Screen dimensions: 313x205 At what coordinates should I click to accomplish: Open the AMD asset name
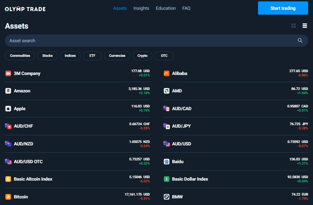pos(177,91)
